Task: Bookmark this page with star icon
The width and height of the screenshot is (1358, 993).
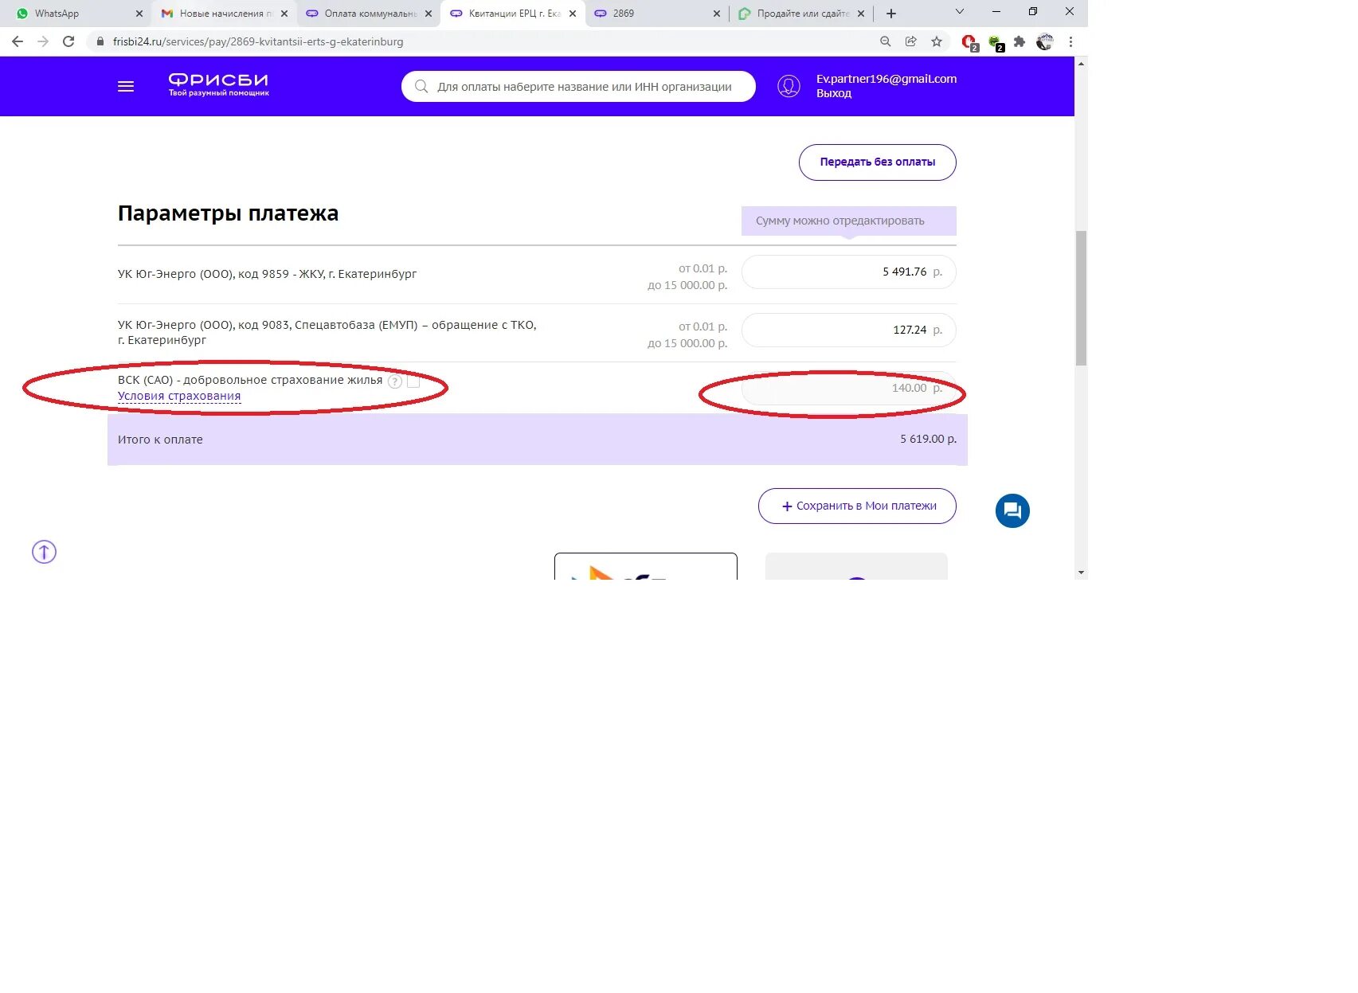Action: coord(937,41)
